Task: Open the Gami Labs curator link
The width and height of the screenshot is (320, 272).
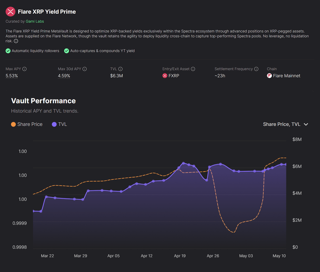Action: click(x=35, y=21)
